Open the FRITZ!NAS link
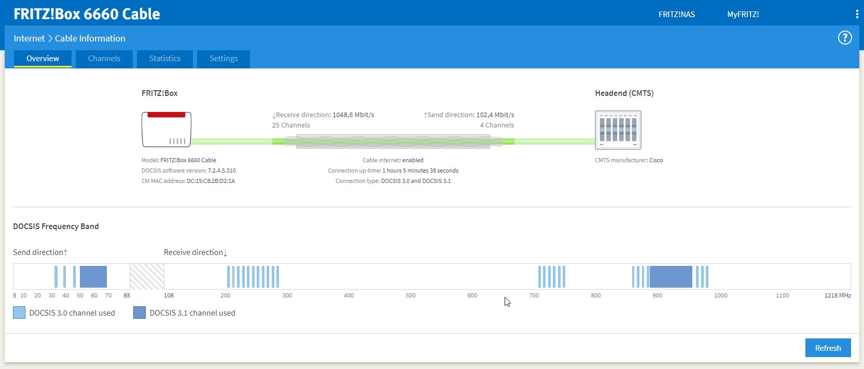Image resolution: width=864 pixels, height=369 pixels. (676, 15)
